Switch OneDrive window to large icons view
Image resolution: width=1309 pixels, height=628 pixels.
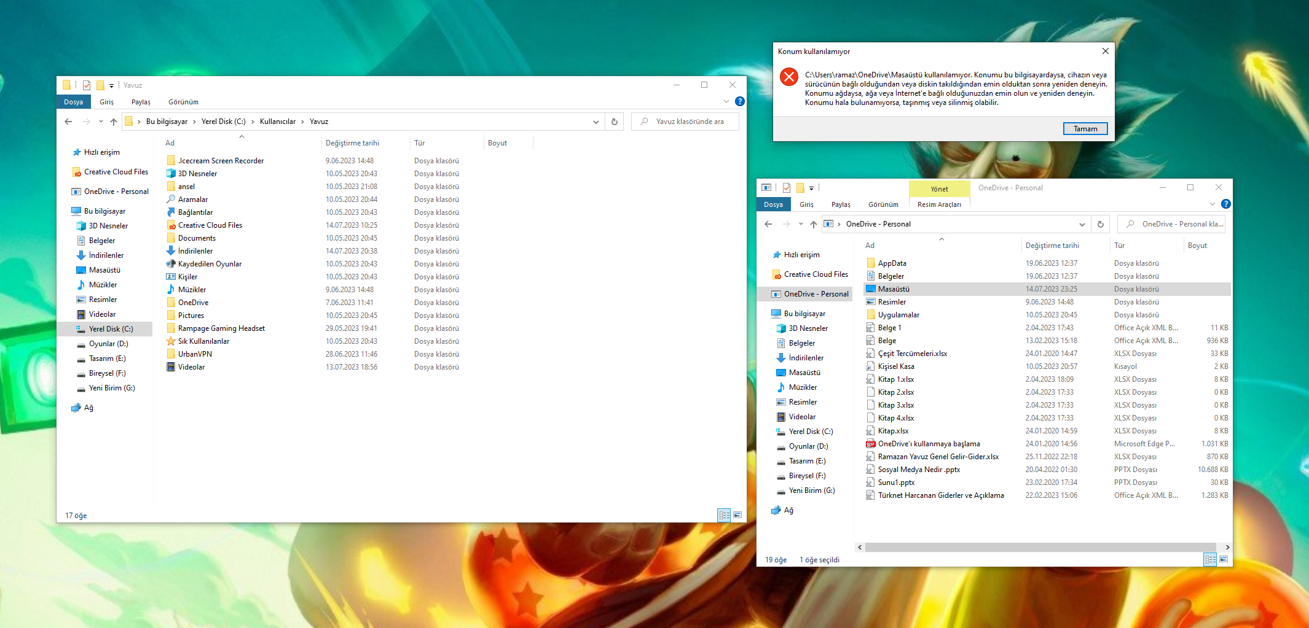(x=1224, y=559)
